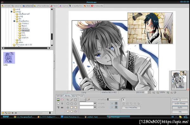This screenshot has width=190, height=125.
Task: Pick the outlined pentagon shape tool
Action: point(75,104)
